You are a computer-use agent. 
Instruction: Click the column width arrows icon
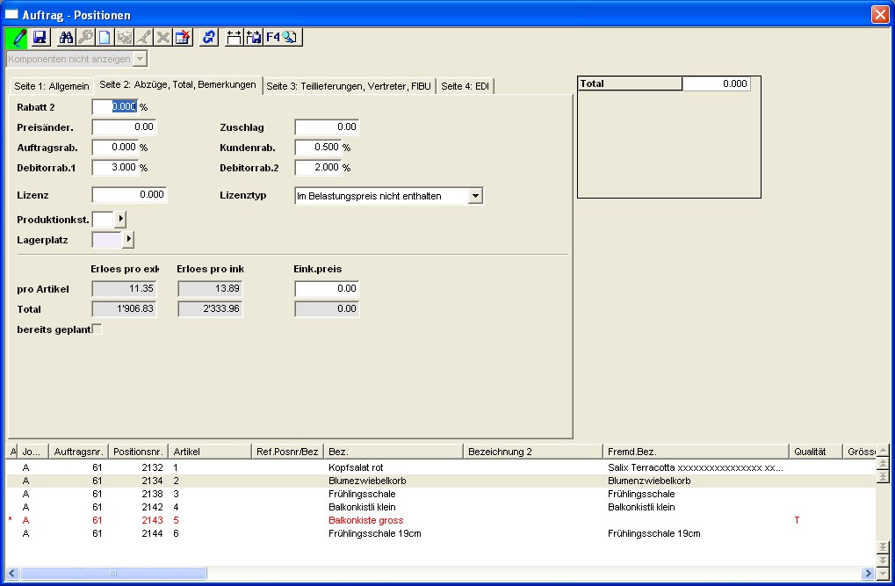pos(234,38)
